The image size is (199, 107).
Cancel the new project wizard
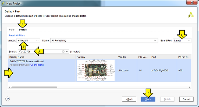click(186, 99)
